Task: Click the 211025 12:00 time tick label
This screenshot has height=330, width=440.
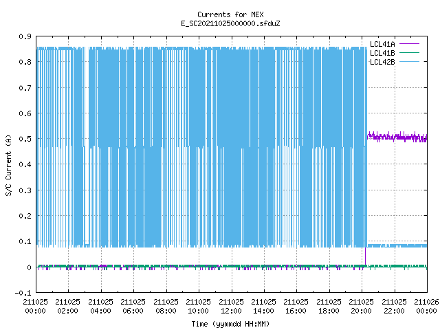Action: pyautogui.click(x=231, y=307)
